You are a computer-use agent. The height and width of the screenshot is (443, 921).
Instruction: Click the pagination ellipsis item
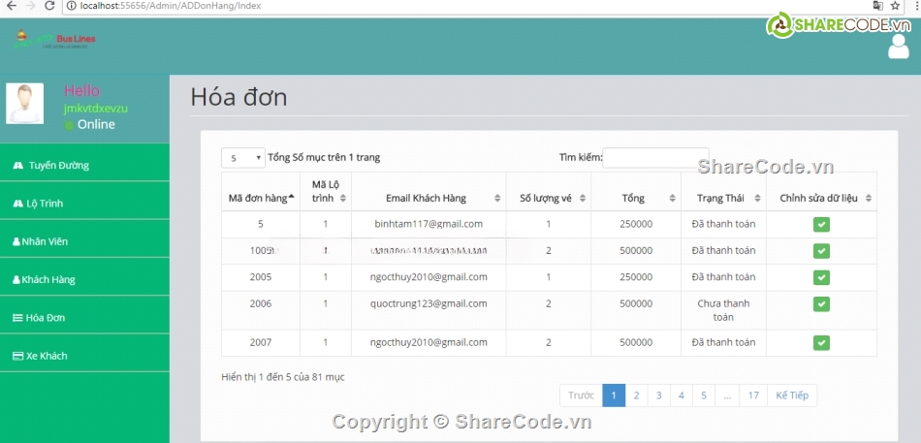coord(727,396)
